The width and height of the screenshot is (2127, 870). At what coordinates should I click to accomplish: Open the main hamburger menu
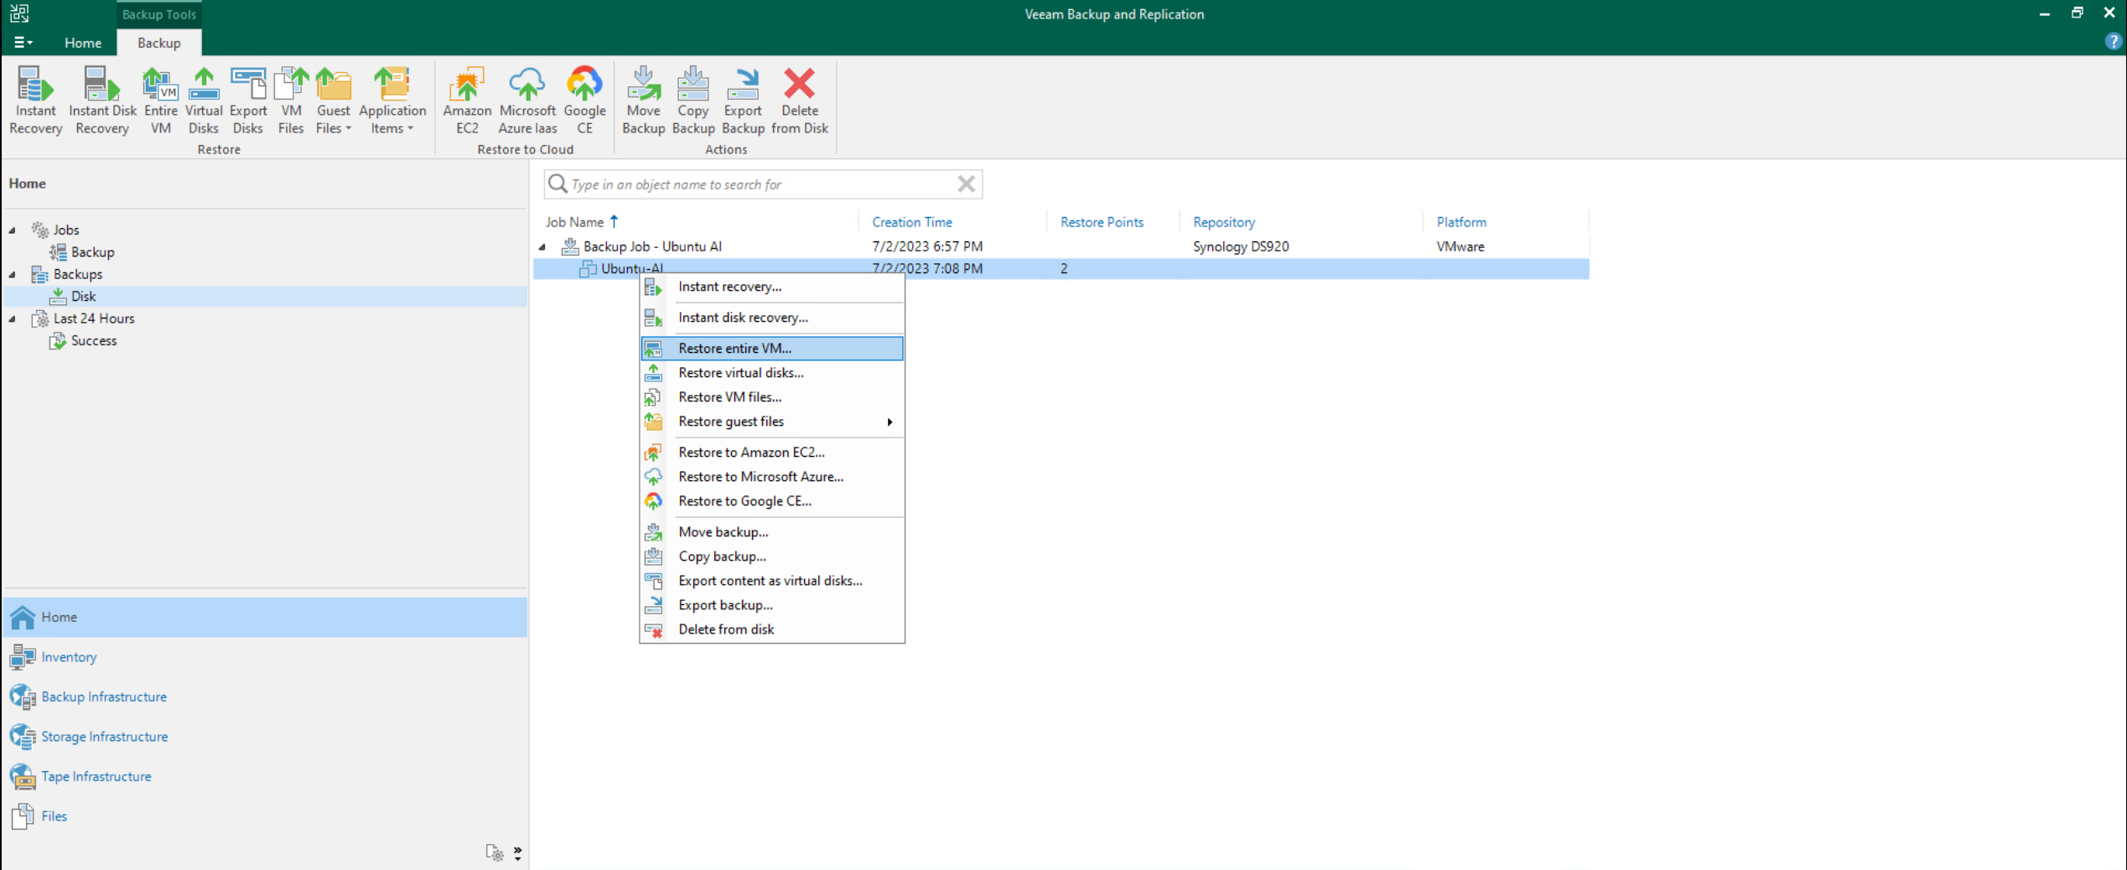coord(23,43)
